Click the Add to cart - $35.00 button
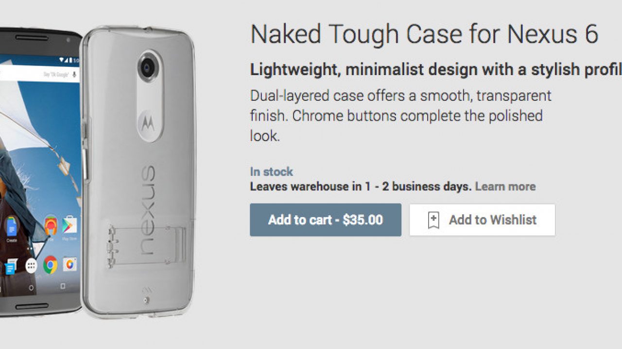 (x=325, y=220)
